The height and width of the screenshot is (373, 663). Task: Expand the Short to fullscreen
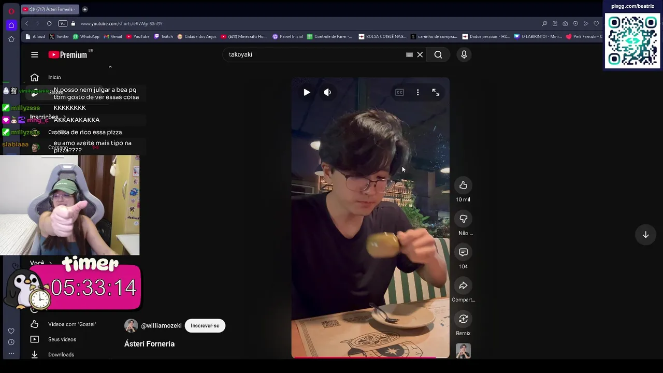(436, 92)
